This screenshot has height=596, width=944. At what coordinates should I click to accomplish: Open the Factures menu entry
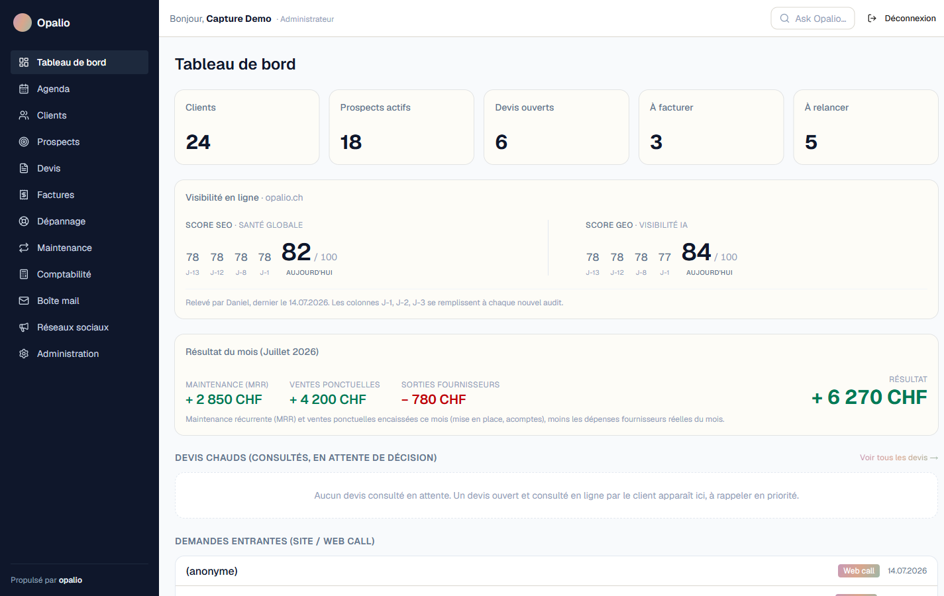(79, 195)
